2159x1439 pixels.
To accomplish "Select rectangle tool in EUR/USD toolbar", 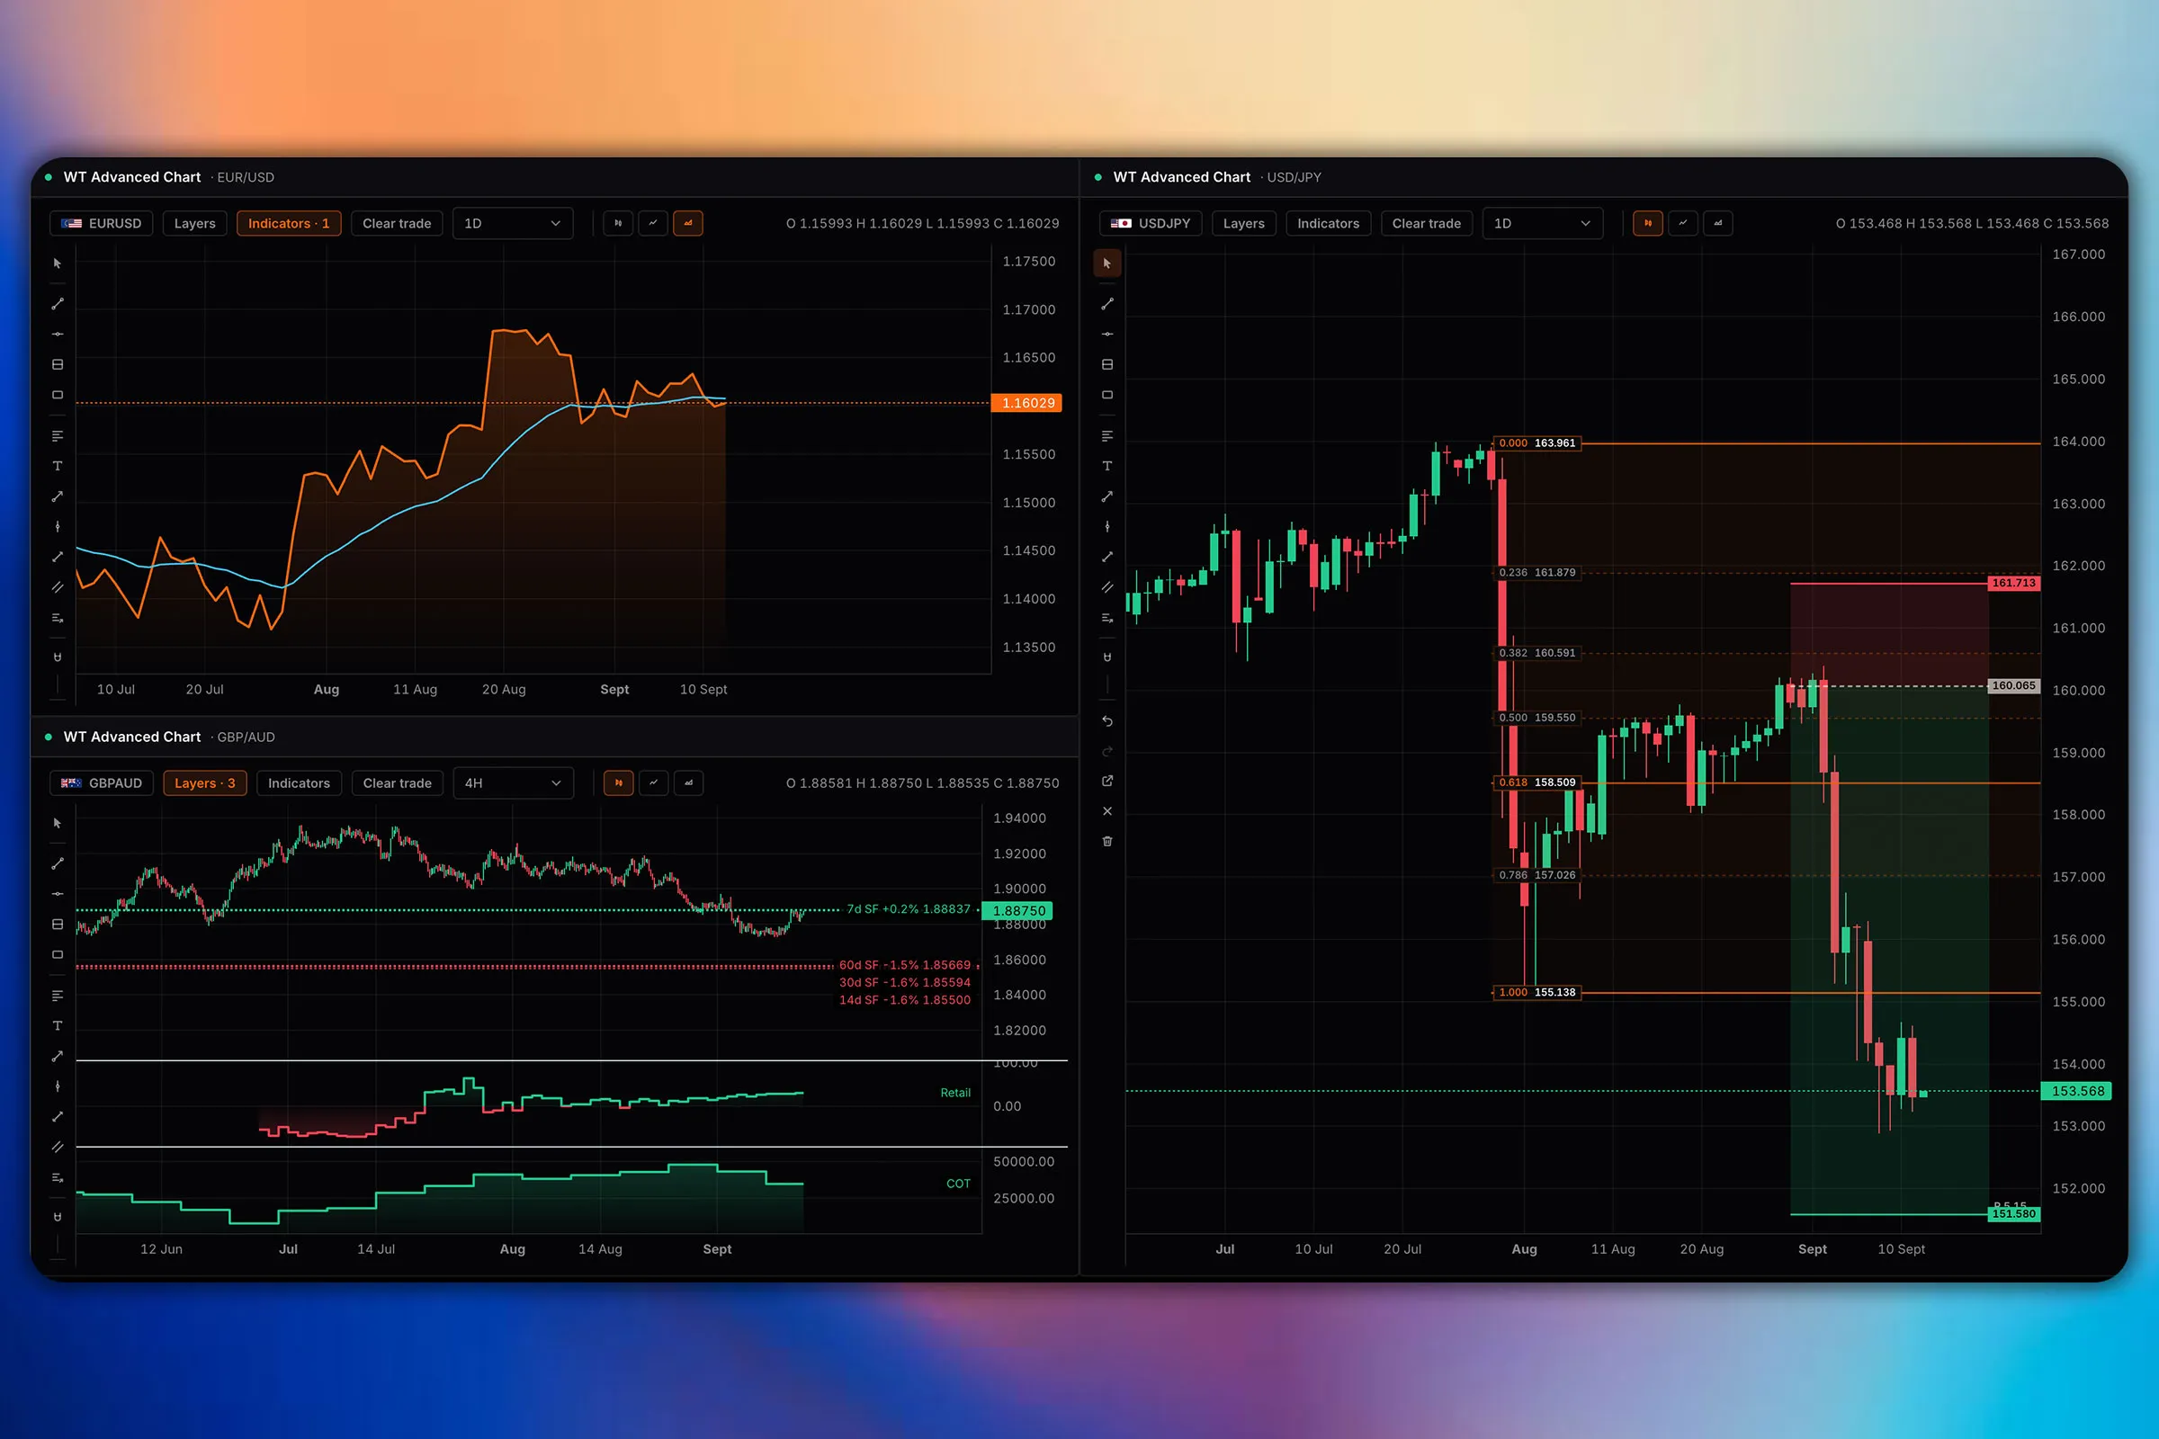I will (x=57, y=395).
